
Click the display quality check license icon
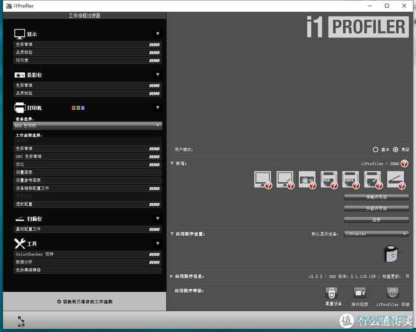285,180
